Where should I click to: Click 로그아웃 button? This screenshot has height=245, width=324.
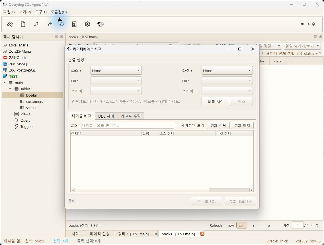308,24
